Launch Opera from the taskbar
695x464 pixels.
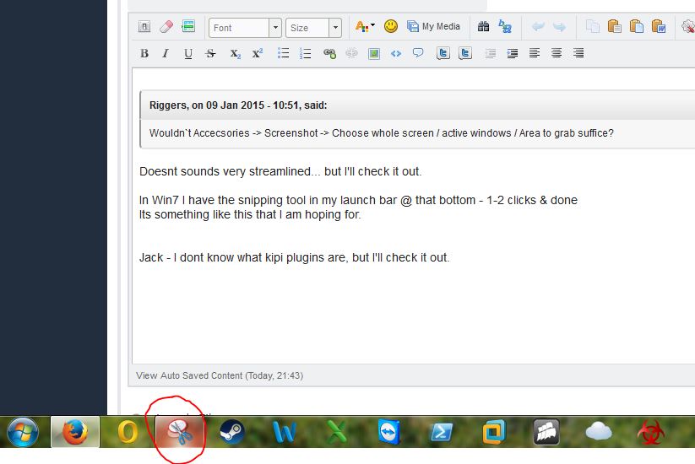(x=128, y=432)
